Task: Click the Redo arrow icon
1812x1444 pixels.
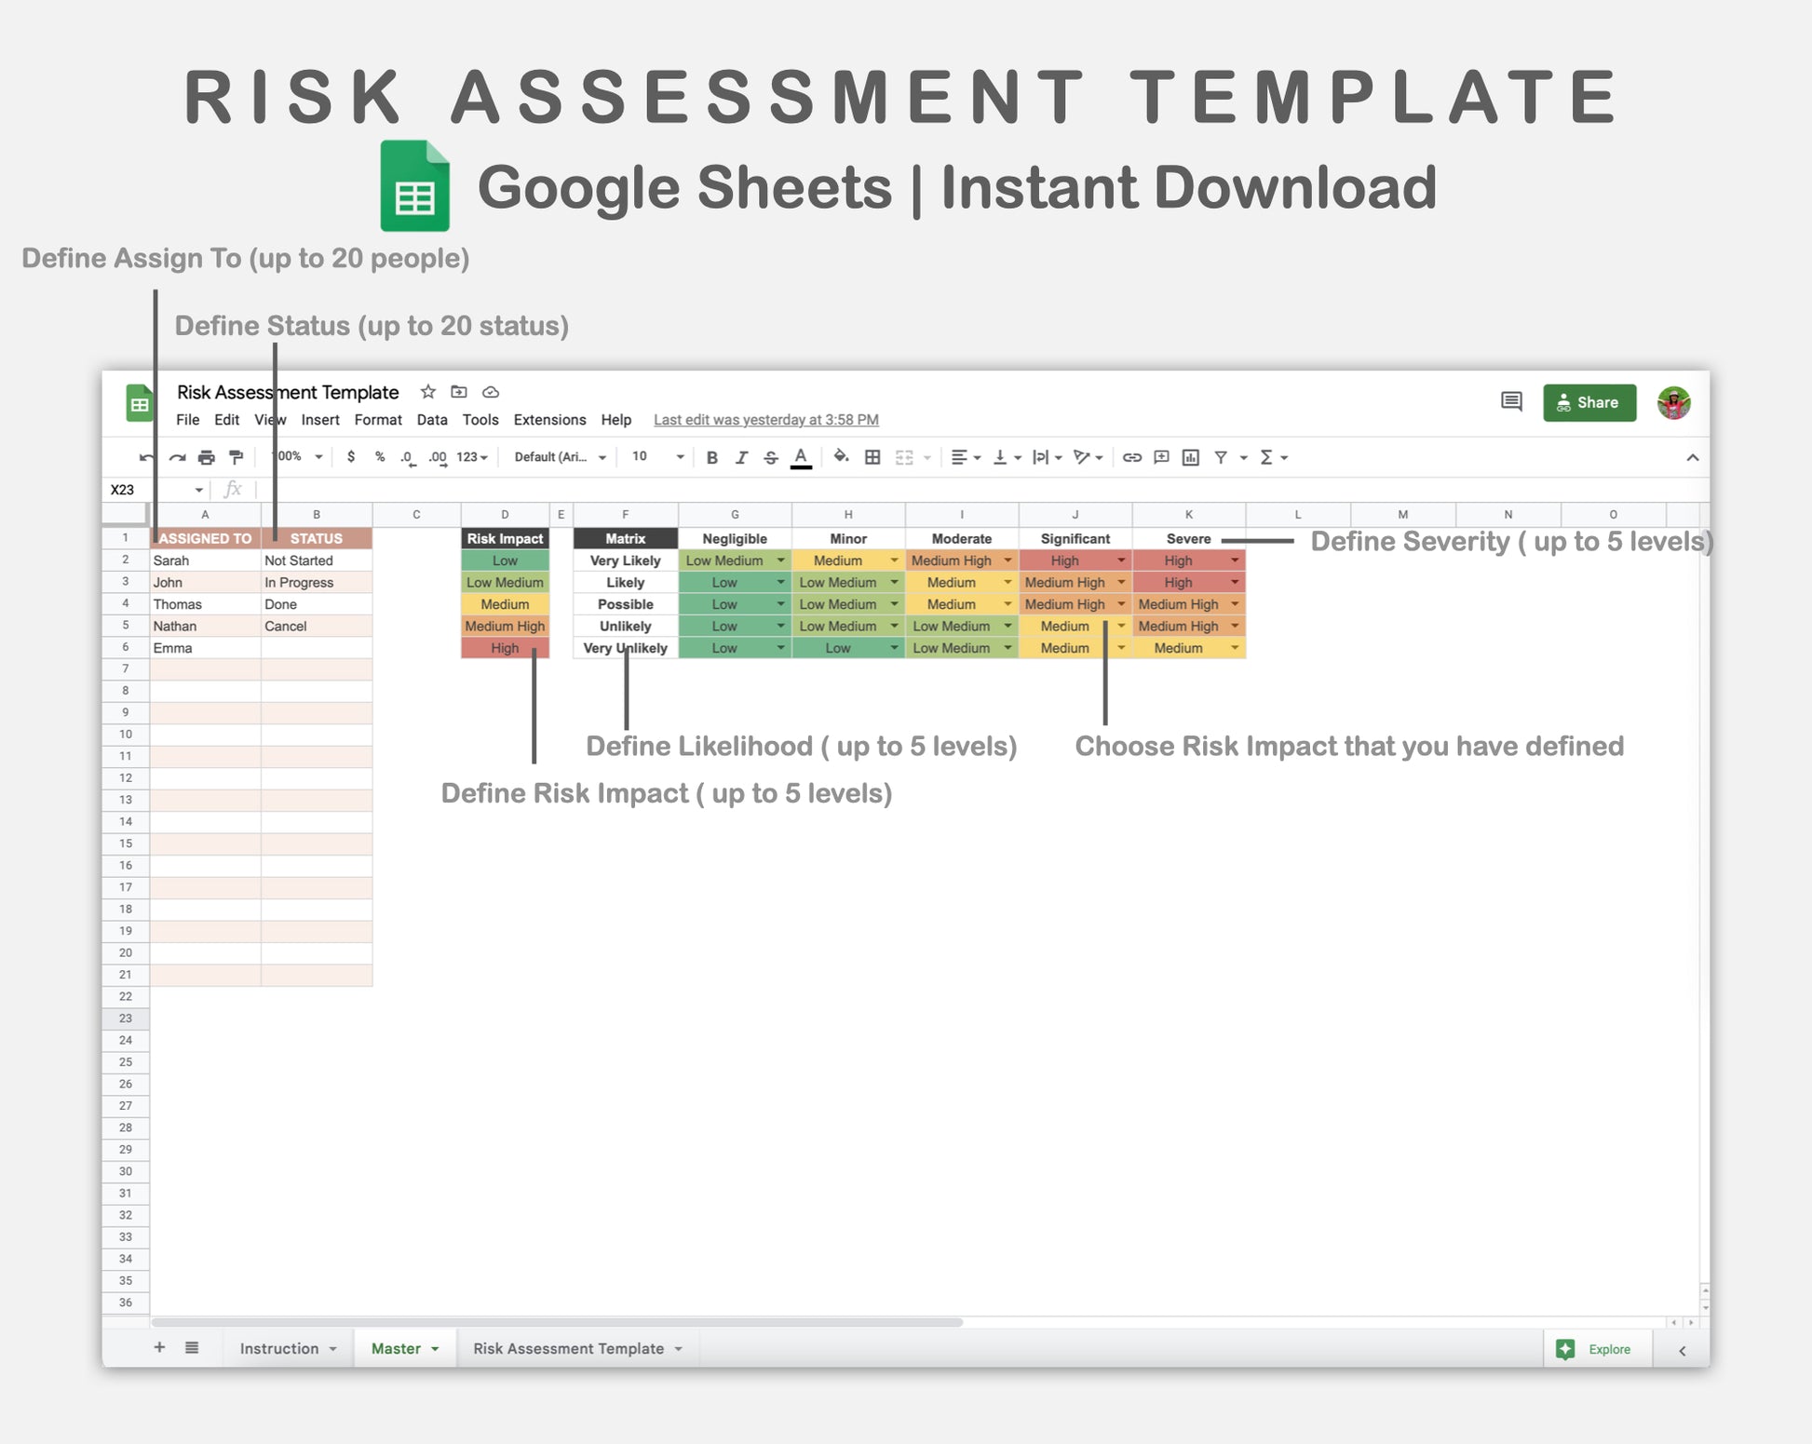Action: pos(177,457)
